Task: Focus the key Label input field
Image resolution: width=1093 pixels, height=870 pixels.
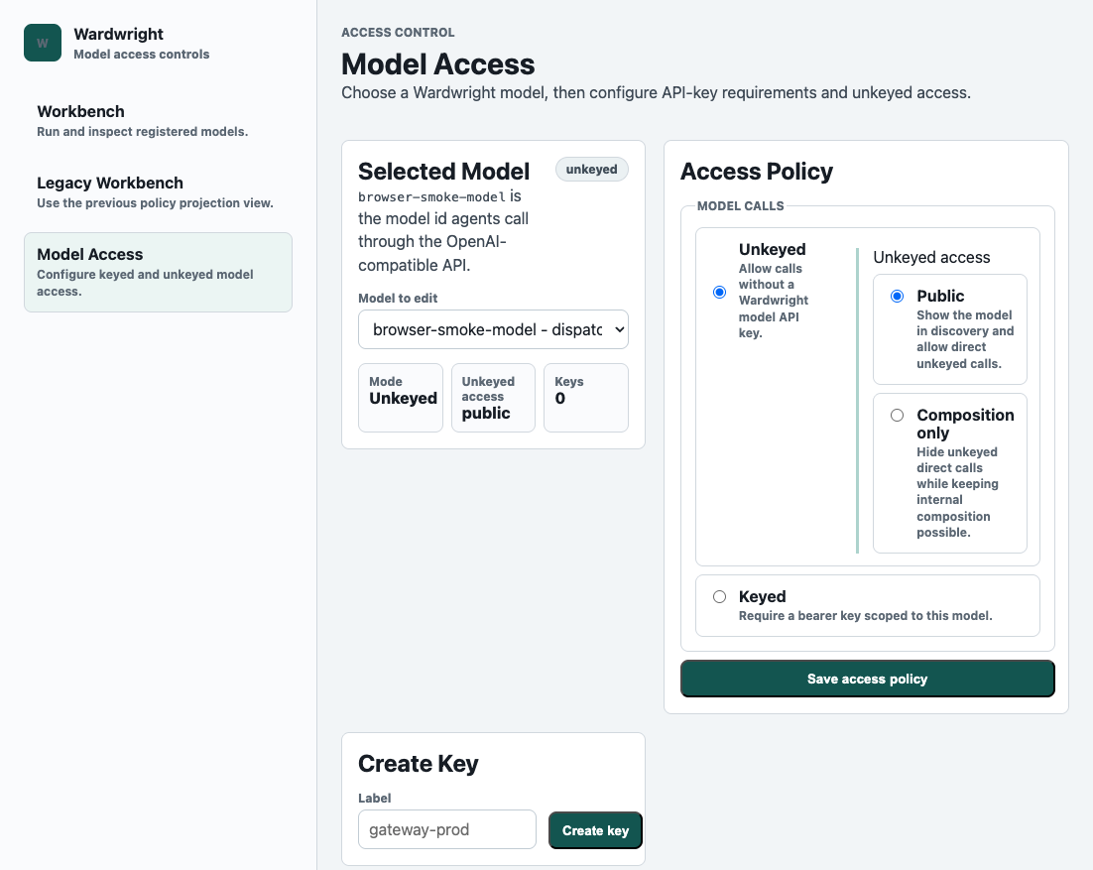Action: (446, 829)
